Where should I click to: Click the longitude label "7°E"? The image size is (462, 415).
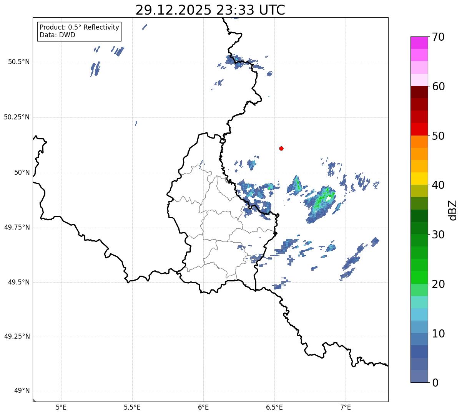tap(346, 407)
